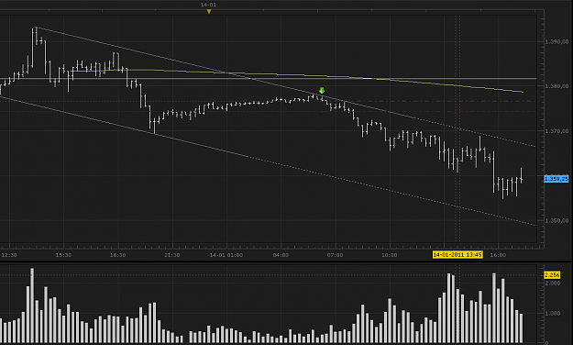
Task: Select the 1.380,00 price axis label
Action: pos(556,86)
